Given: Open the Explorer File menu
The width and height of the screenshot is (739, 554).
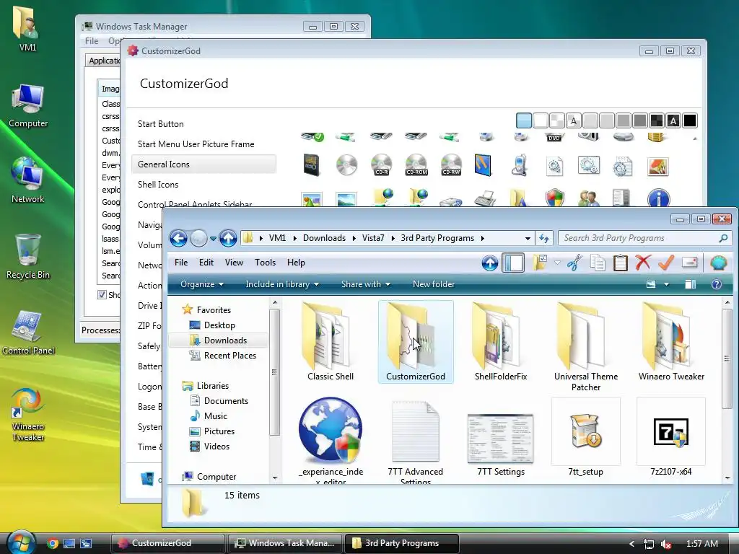Looking at the screenshot, I should pyautogui.click(x=181, y=263).
